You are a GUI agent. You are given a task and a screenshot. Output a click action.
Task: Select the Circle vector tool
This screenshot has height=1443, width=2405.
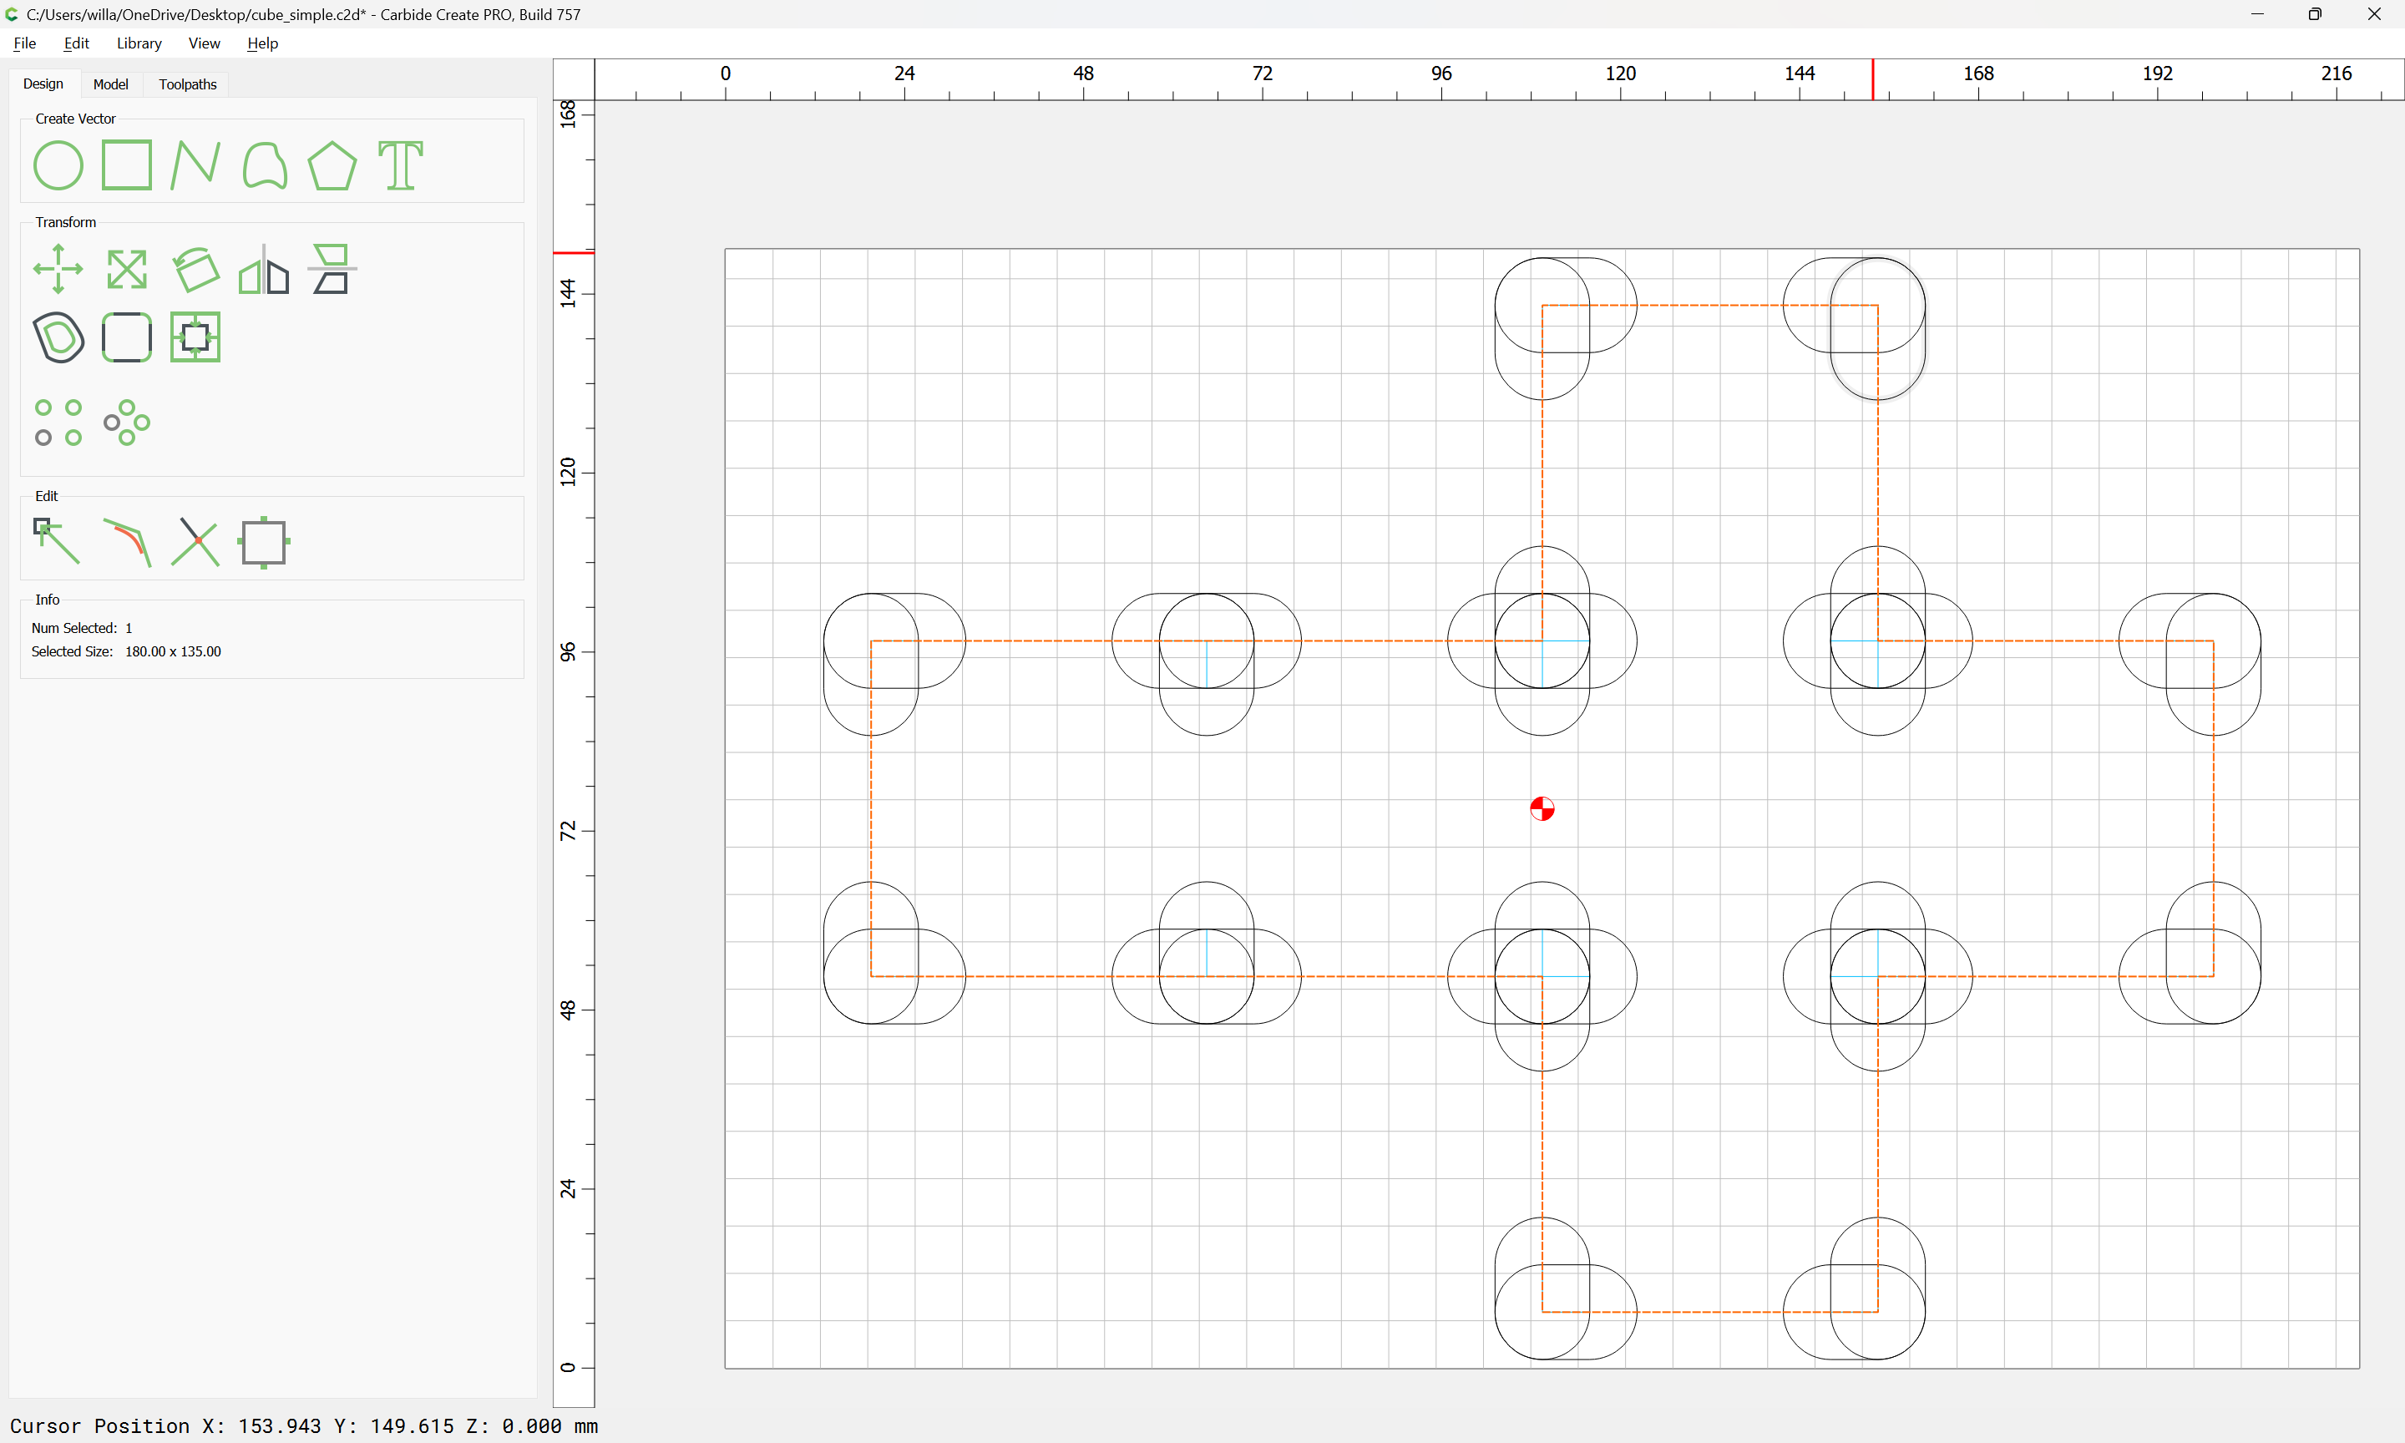click(x=58, y=165)
